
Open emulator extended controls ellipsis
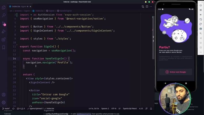[200, 52]
